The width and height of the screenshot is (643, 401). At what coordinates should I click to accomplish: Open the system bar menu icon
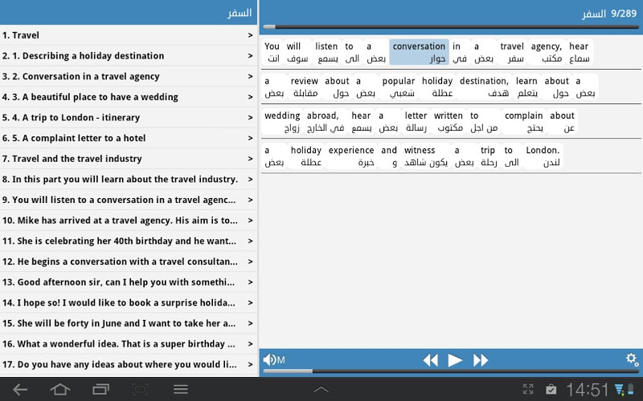(x=180, y=390)
